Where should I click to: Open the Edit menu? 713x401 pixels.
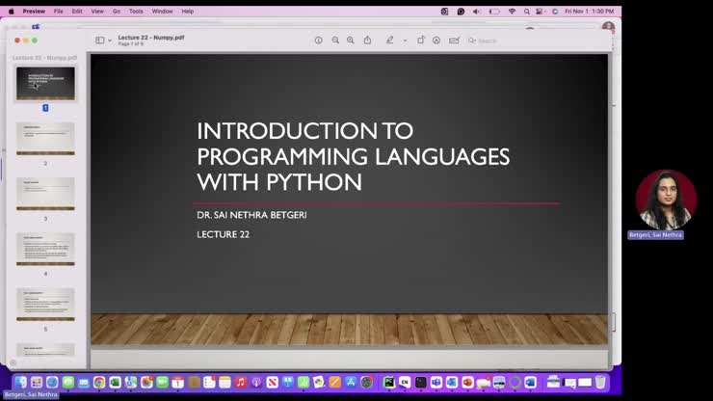tap(77, 12)
